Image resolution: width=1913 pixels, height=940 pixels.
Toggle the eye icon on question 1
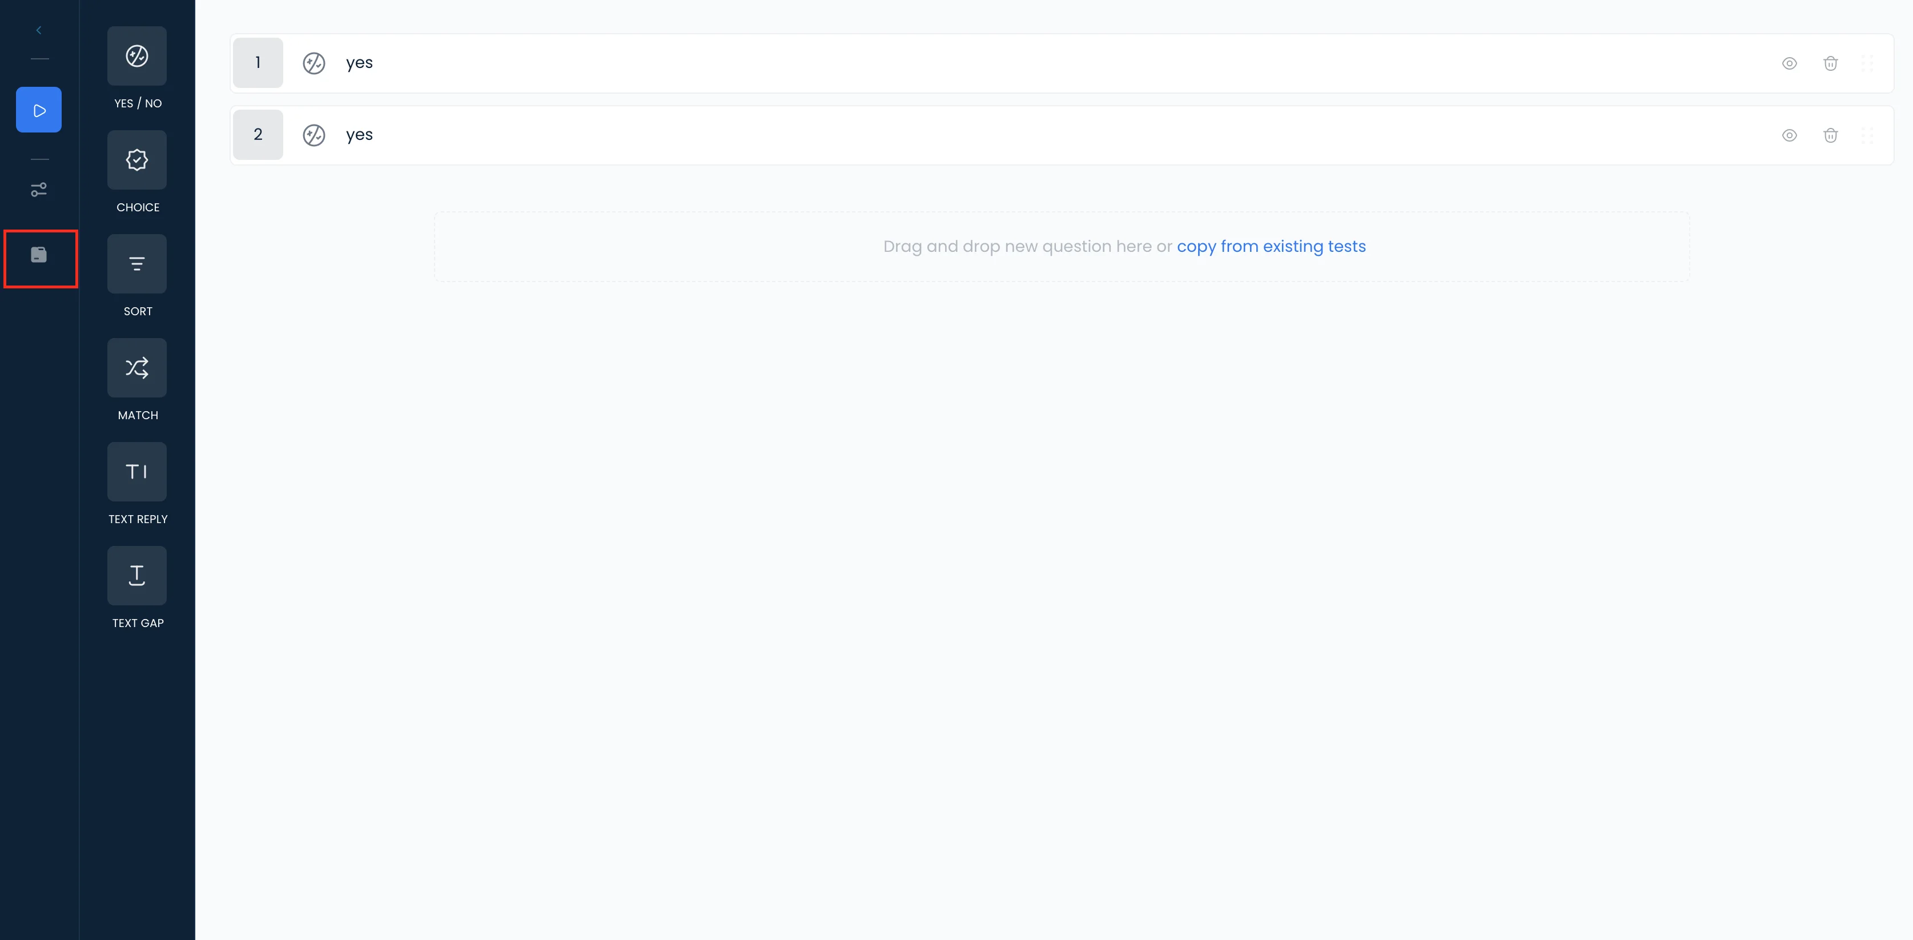click(x=1789, y=64)
